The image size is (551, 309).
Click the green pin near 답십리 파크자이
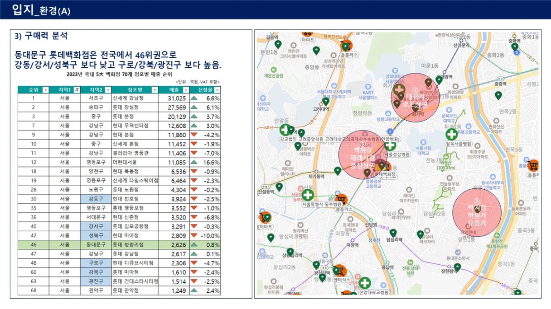tap(420, 234)
